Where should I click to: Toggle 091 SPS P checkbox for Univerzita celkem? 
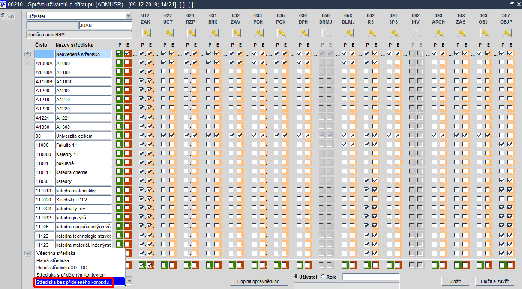pyautogui.click(x=389, y=136)
